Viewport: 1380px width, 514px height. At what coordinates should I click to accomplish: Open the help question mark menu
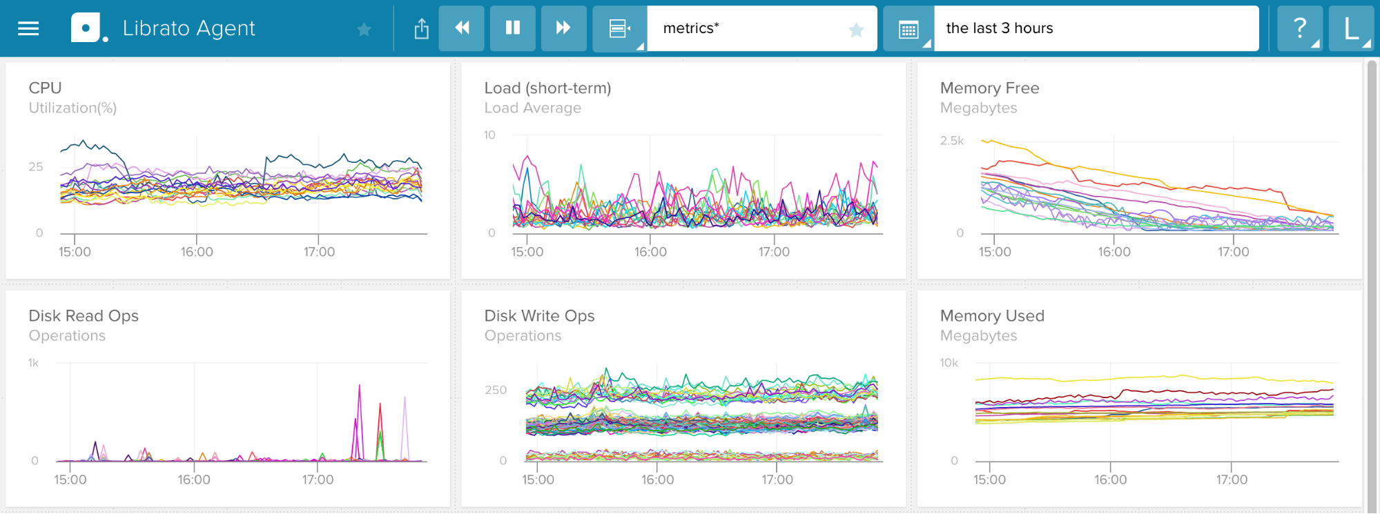[x=1299, y=28]
